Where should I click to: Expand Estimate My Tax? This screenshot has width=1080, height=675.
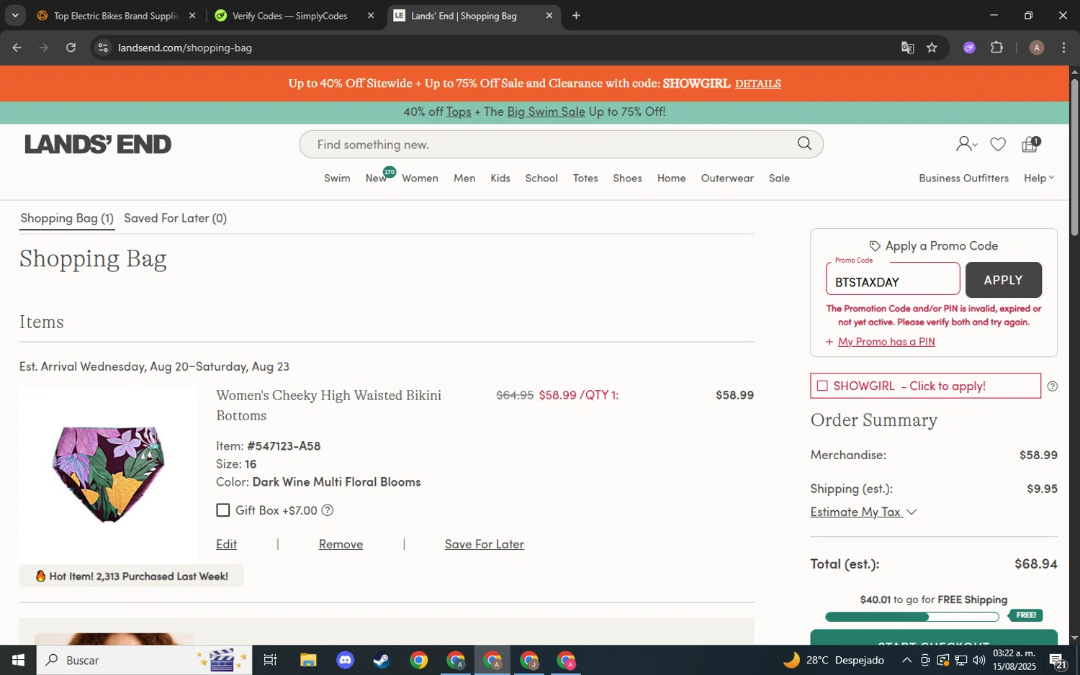(x=863, y=512)
